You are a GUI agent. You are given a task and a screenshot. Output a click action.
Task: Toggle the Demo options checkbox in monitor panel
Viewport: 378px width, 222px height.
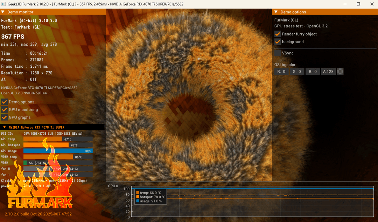[5, 102]
